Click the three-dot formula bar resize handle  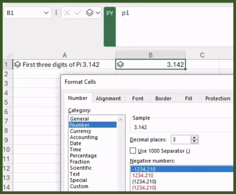click(x=56, y=13)
